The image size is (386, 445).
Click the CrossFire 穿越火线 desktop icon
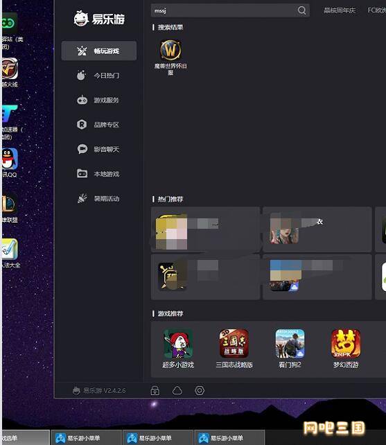pyautogui.click(x=10, y=69)
